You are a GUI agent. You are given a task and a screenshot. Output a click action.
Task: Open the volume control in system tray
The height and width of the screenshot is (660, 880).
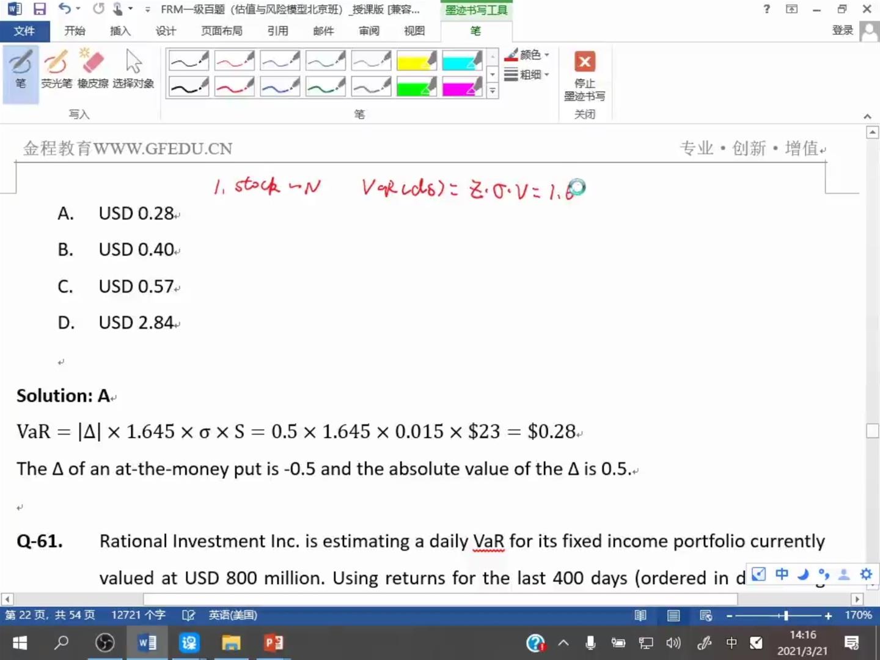tap(673, 643)
